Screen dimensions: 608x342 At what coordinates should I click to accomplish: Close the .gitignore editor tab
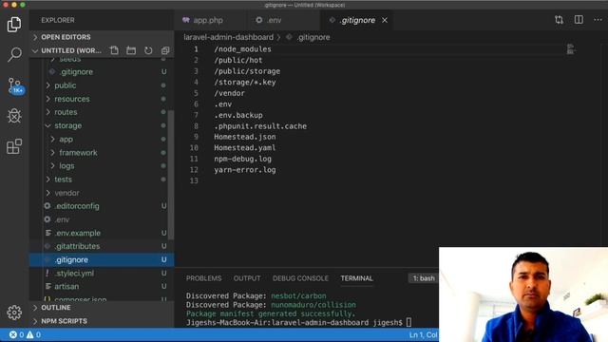(384, 20)
